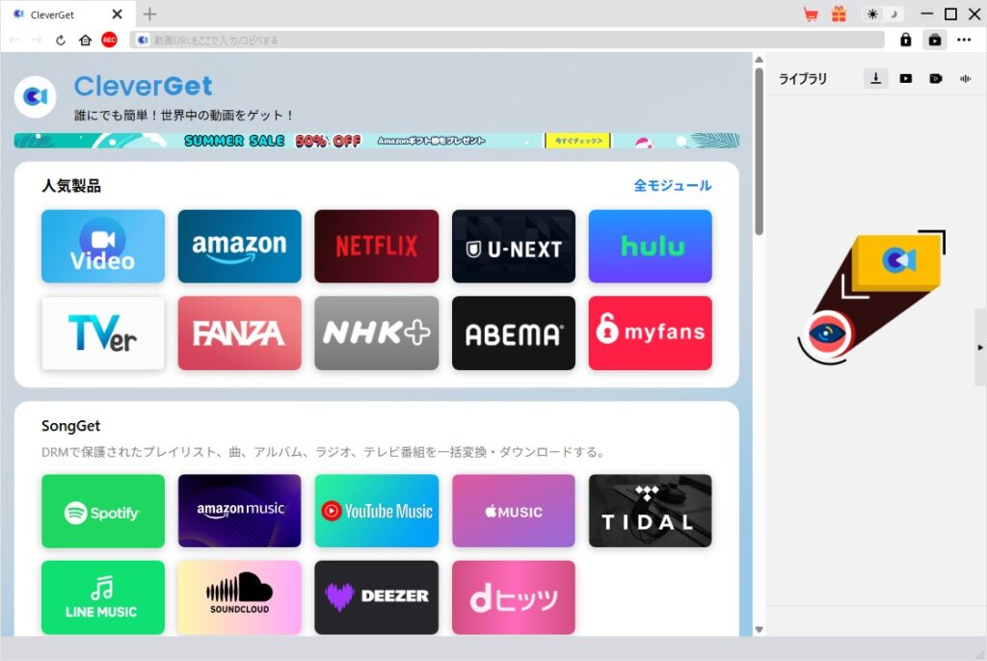Open the Spotify SongGet tile
Screen dimensions: 987x661
point(102,511)
